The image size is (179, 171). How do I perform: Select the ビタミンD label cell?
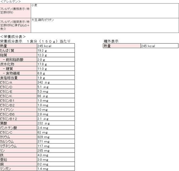pyautogui.click(x=19, y=87)
